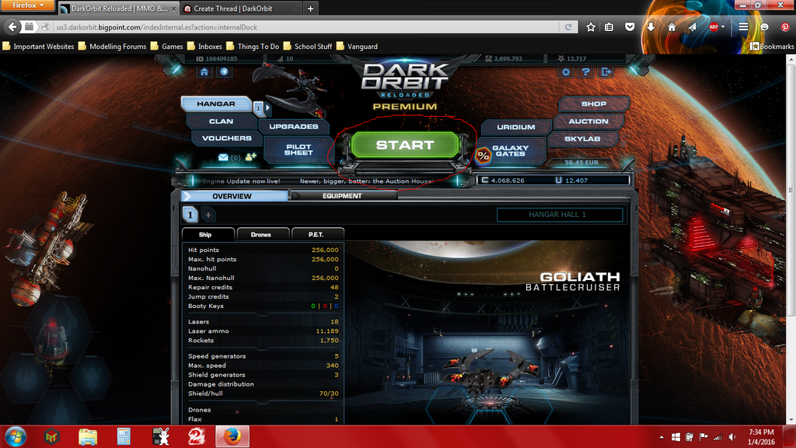Click the game logout icon
Screen dimensions: 796x448
click(x=606, y=72)
